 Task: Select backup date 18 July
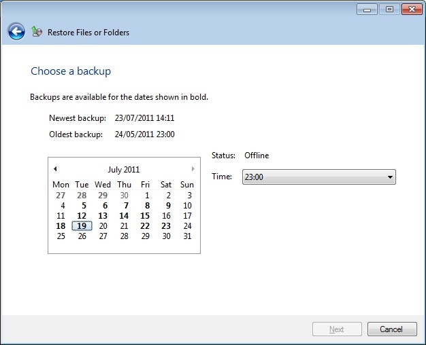61,226
